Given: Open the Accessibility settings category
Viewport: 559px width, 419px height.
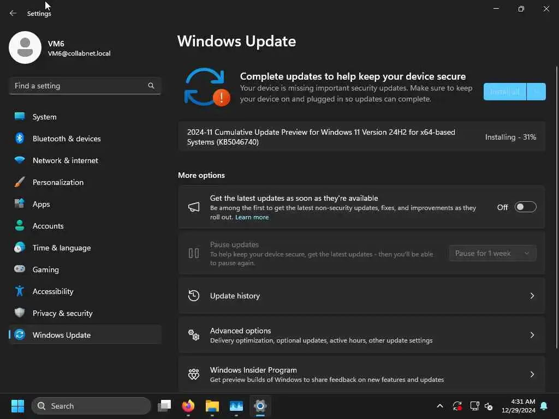Looking at the screenshot, I should coord(85,291).
